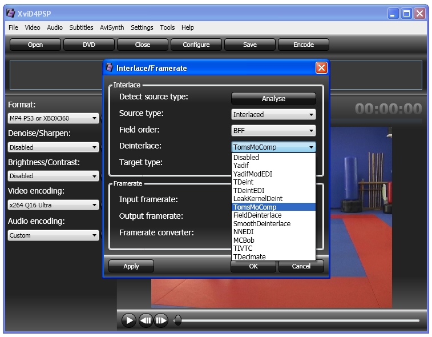The width and height of the screenshot is (432, 337).
Task: Click the Play button in the player
Action: tap(128, 320)
